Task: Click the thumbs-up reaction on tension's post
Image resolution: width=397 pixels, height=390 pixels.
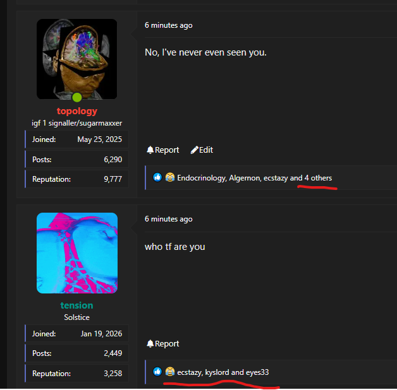Action: [x=157, y=372]
